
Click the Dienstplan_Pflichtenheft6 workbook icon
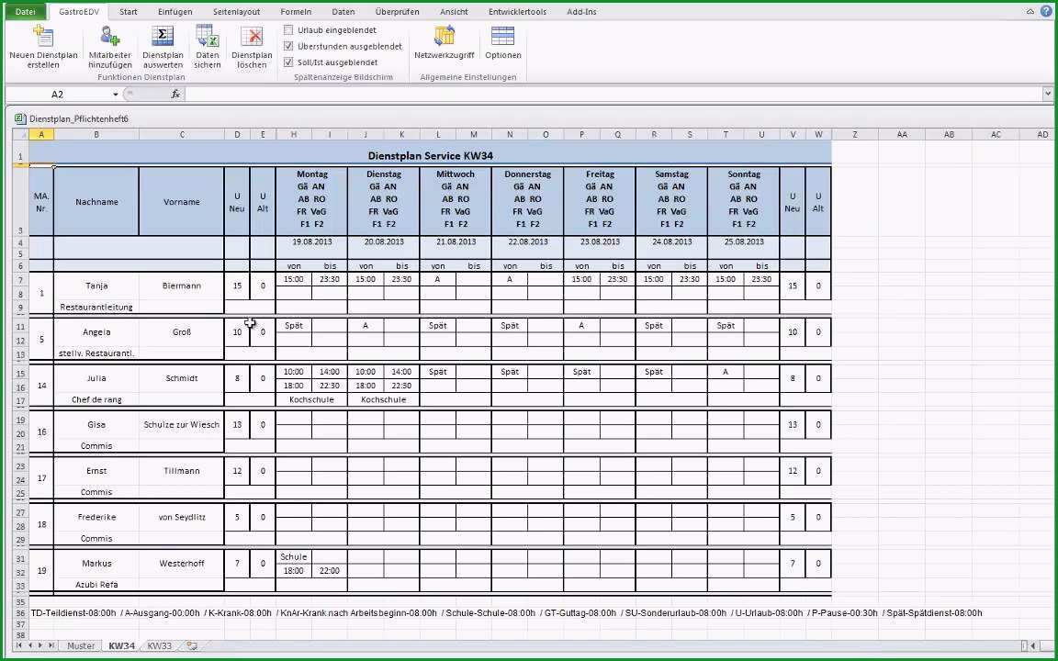tap(19, 118)
